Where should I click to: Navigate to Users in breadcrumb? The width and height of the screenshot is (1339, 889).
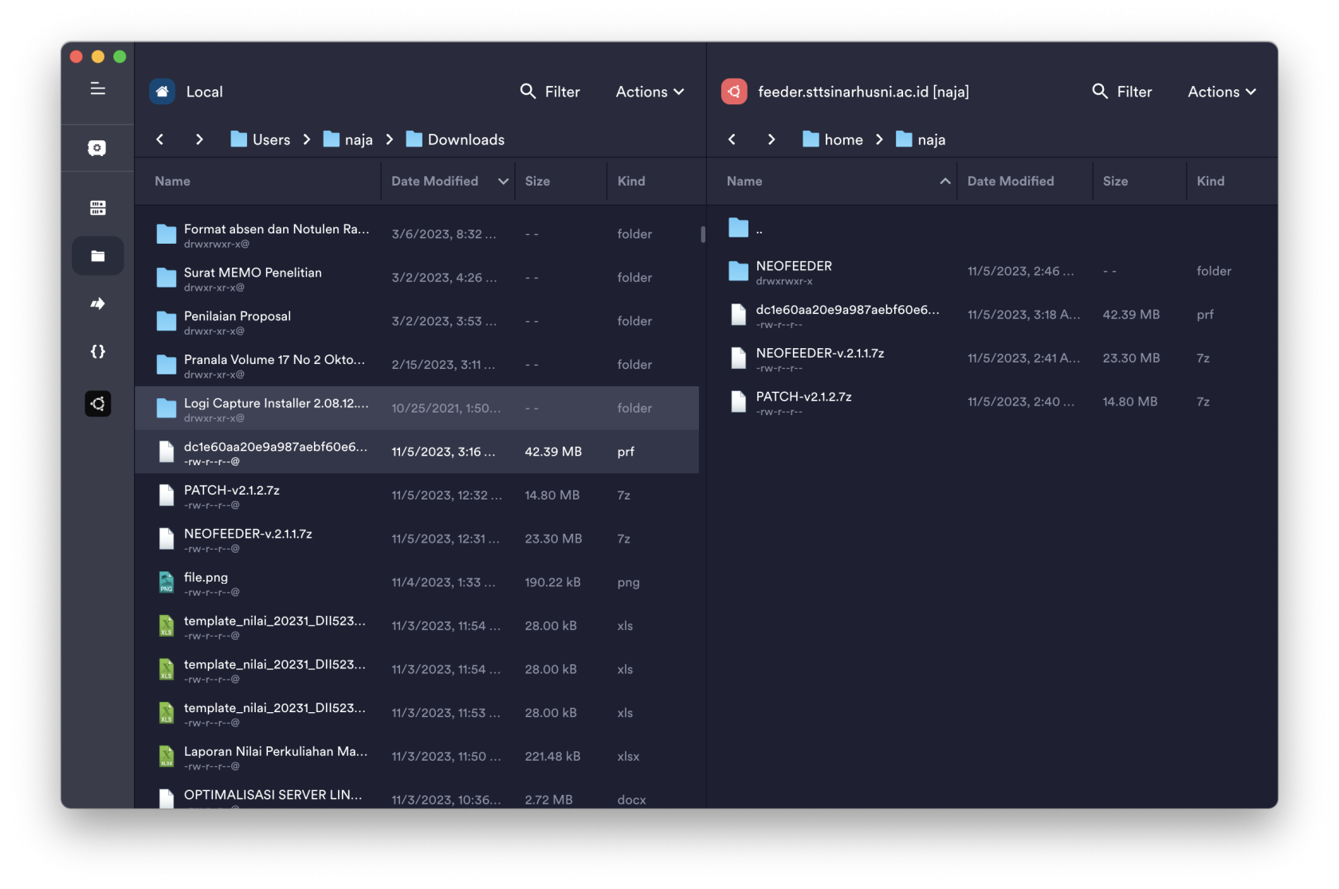coord(261,139)
